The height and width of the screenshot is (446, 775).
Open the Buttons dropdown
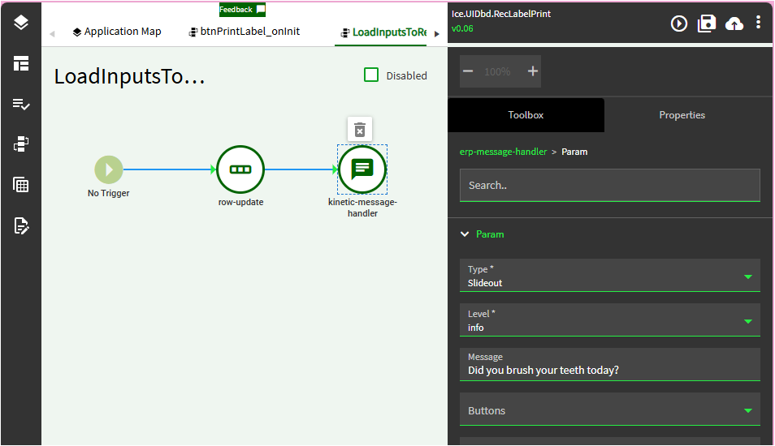(610, 409)
